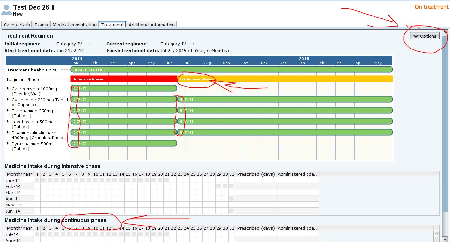The height and width of the screenshot is (242, 450).
Task: Click the patient avatar icon beside Test Dec 26 II
Action: [x=6, y=9]
